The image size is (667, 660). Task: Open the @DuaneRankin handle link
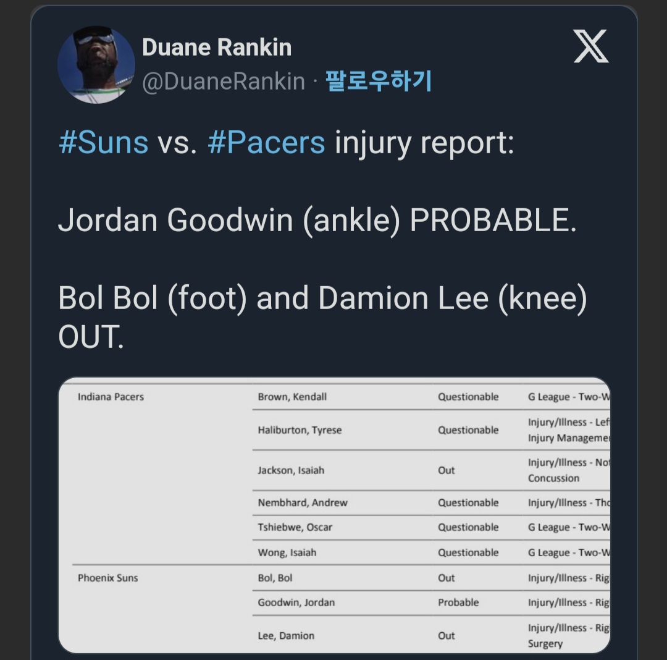(224, 81)
